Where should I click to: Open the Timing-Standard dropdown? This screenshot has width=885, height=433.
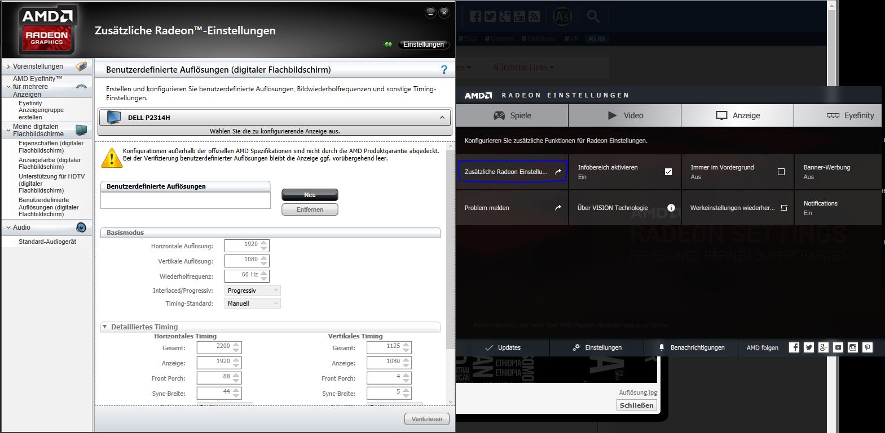click(x=252, y=303)
